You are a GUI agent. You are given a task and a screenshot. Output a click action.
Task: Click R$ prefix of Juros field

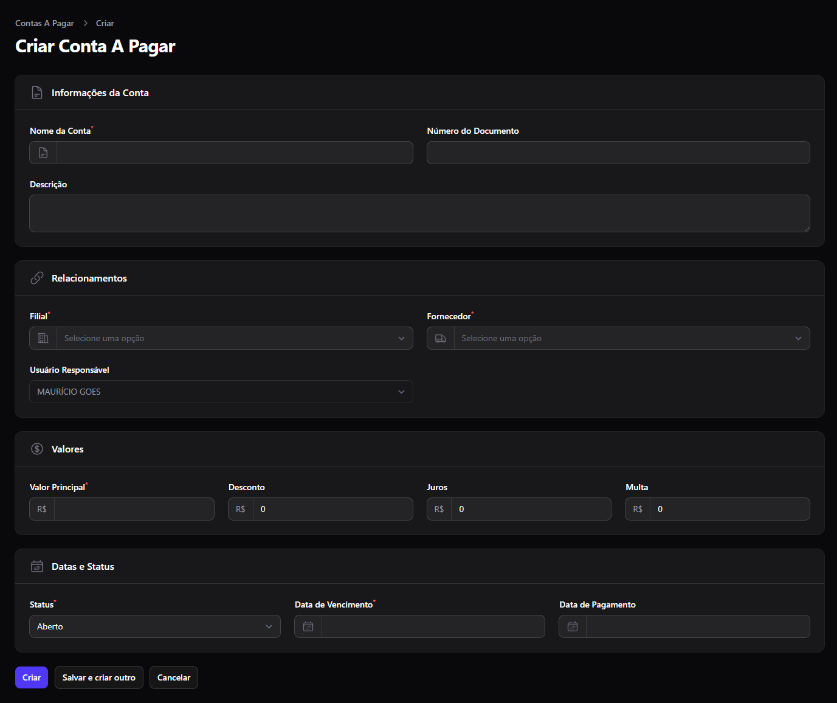point(439,509)
